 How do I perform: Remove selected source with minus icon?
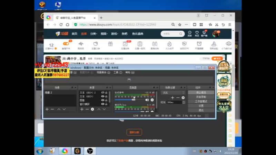pyautogui.click(x=87, y=109)
